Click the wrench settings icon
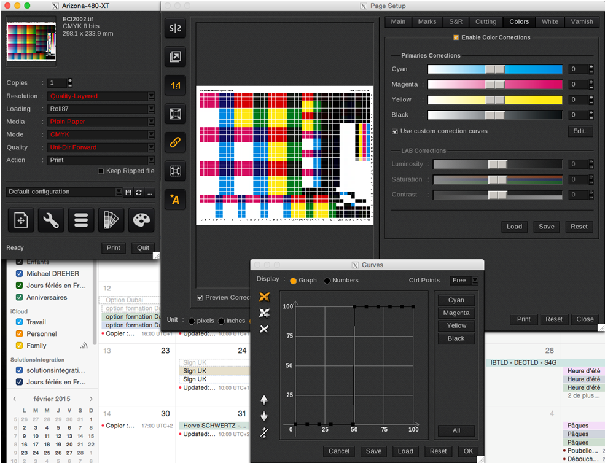Image resolution: width=605 pixels, height=463 pixels. pyautogui.click(x=51, y=220)
